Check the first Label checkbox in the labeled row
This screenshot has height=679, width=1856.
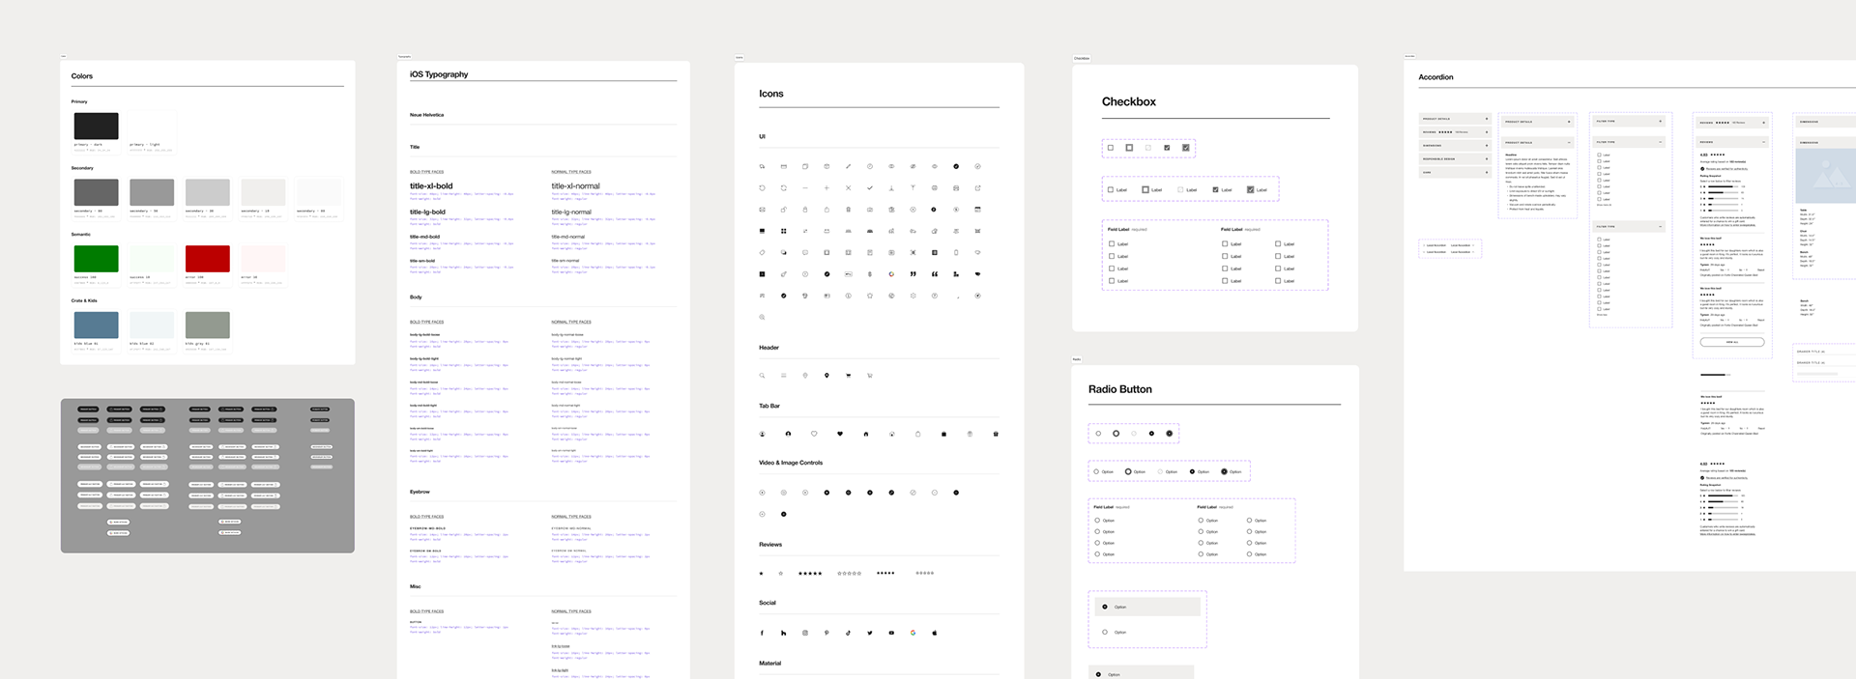click(x=1111, y=189)
